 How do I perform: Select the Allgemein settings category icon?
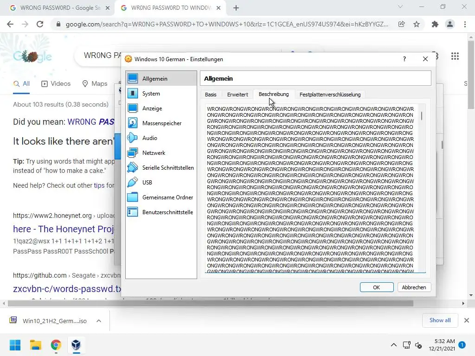point(133,78)
